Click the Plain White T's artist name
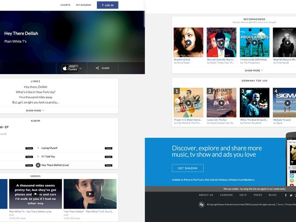 pos(15,41)
